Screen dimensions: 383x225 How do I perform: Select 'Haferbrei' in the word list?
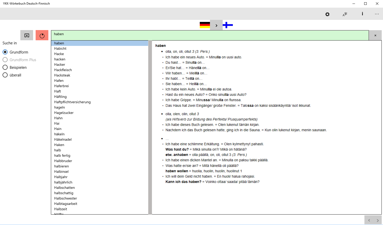(x=100, y=86)
